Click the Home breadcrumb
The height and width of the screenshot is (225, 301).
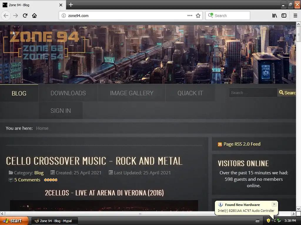(x=42, y=128)
